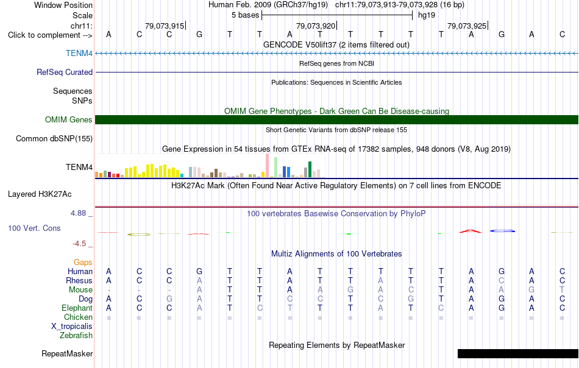Select the Mouse species label
The width and height of the screenshot is (579, 368).
(80, 290)
